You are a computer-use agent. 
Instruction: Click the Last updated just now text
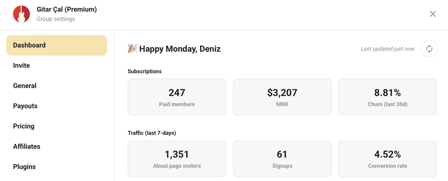pos(388,49)
